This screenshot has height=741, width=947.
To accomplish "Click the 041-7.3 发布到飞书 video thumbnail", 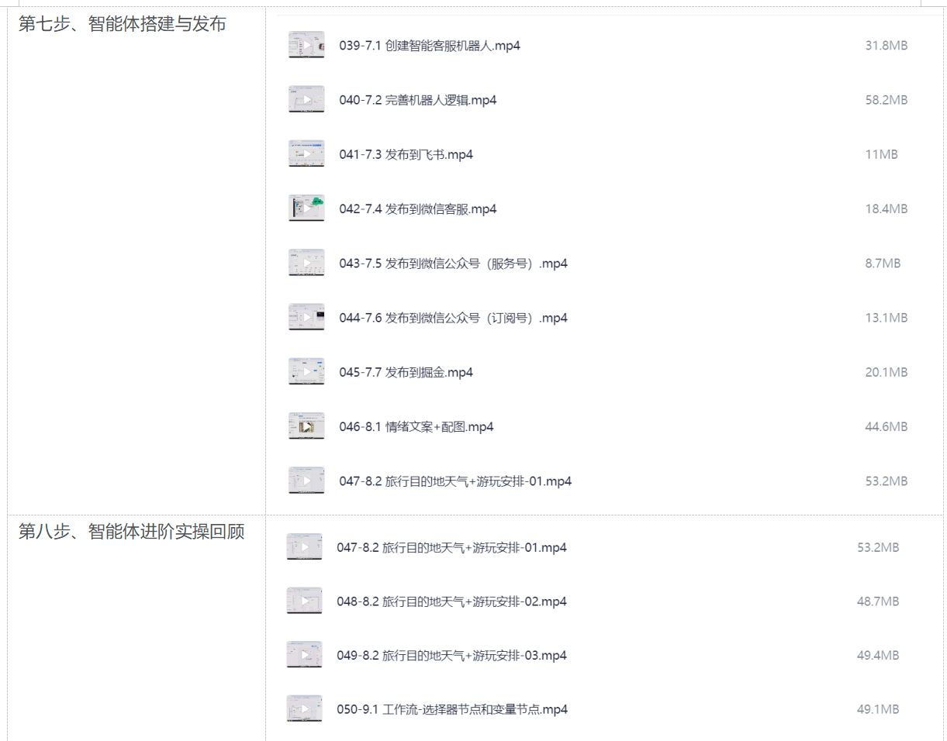I will [306, 154].
